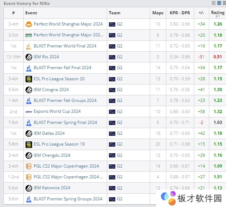This screenshot has width=226, height=207.
Task: Switch to compact row density view
Action: click(214, 3)
